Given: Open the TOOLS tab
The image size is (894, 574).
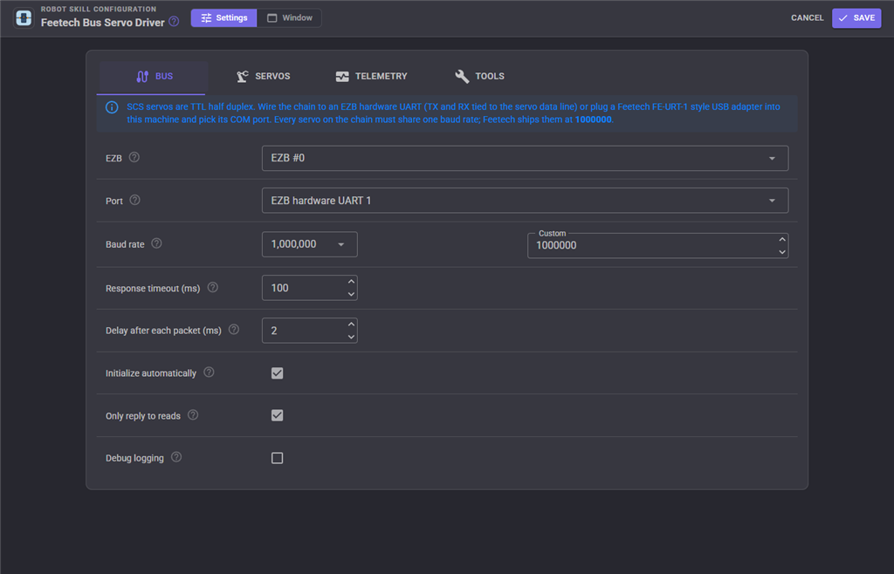Looking at the screenshot, I should click(479, 76).
